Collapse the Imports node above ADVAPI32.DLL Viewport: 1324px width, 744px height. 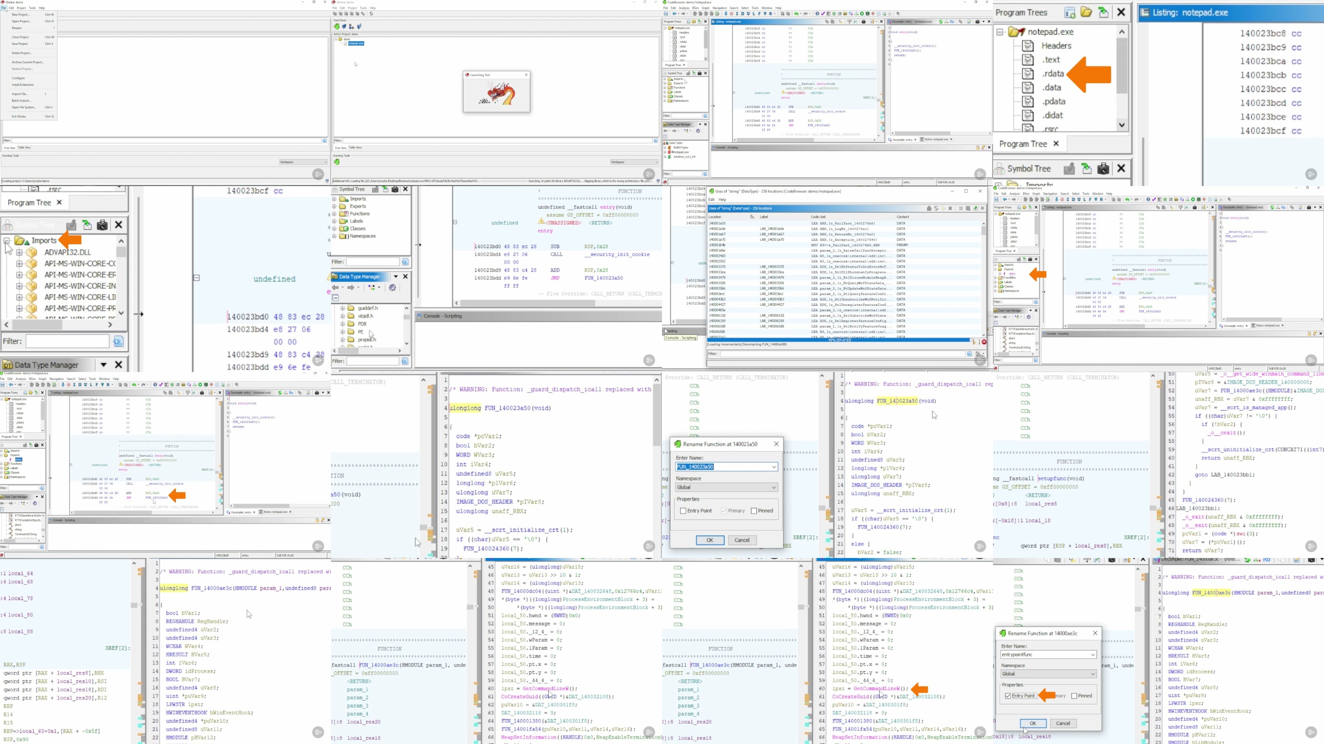coord(7,240)
